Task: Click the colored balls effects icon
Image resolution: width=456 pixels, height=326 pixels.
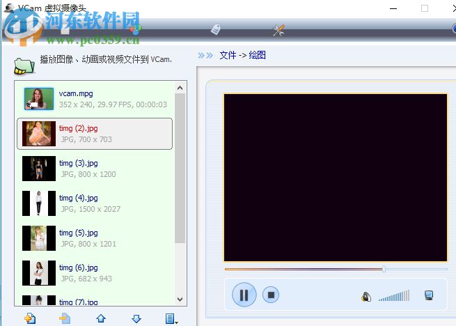Action: pyautogui.click(x=136, y=29)
